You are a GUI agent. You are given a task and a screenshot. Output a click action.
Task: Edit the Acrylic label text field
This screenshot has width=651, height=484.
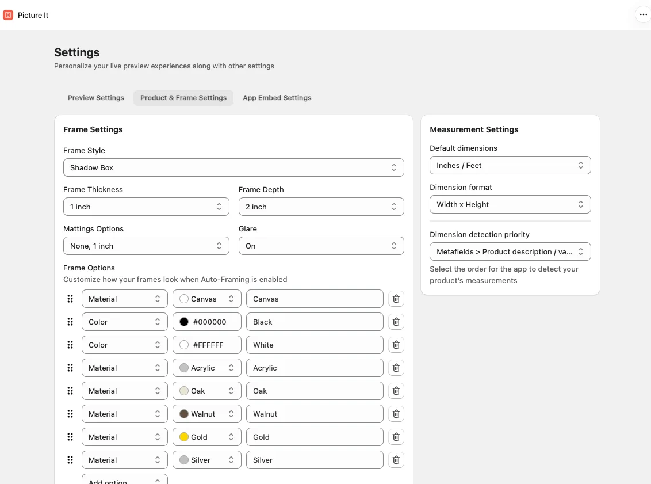(x=315, y=368)
